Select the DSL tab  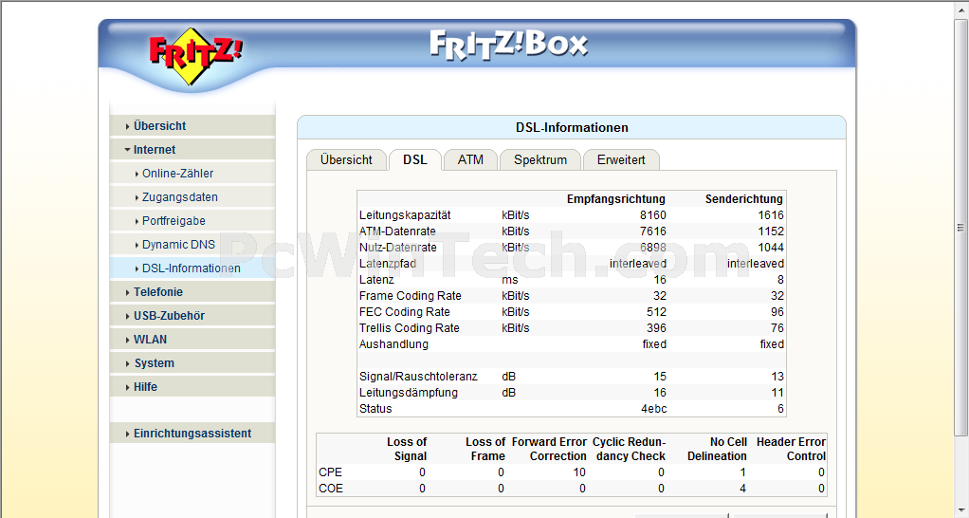point(414,159)
